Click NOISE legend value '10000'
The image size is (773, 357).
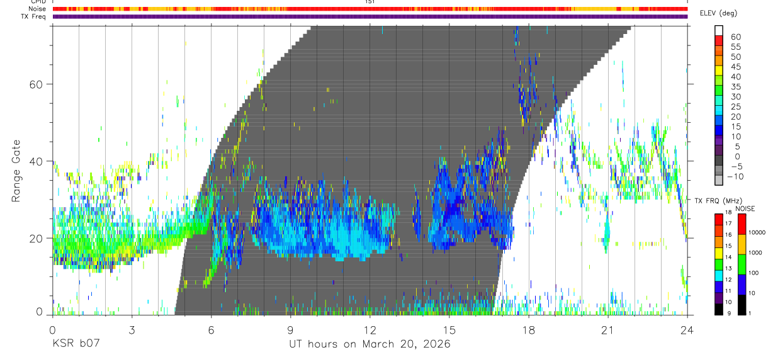tap(757, 232)
